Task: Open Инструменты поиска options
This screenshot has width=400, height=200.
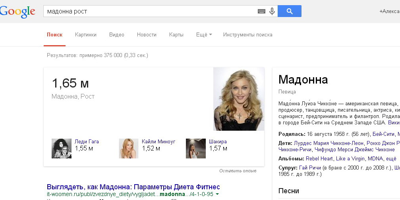Action: click(247, 35)
